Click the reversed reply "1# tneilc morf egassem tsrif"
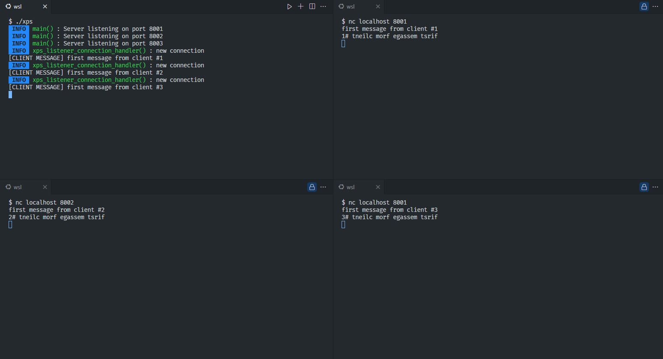This screenshot has height=359, width=663. (390, 36)
